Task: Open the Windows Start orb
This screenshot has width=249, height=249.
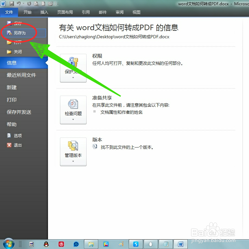Action: coord(8,244)
